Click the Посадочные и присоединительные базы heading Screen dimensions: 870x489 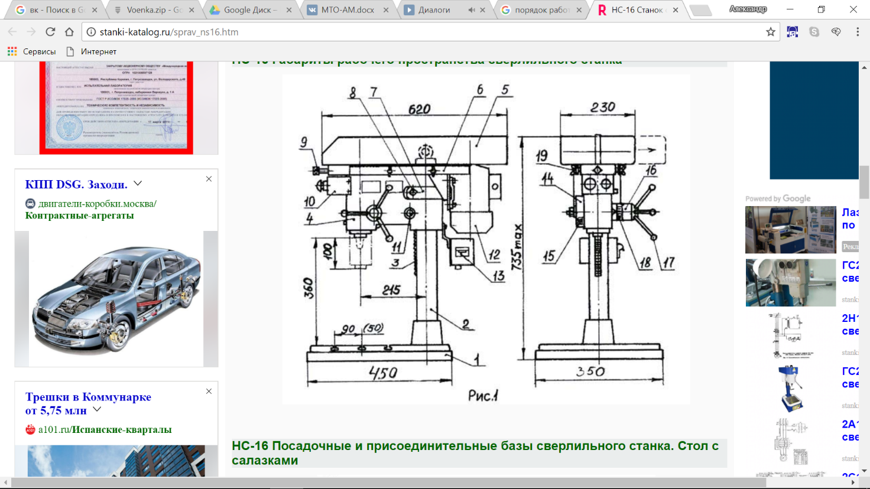pyautogui.click(x=479, y=453)
